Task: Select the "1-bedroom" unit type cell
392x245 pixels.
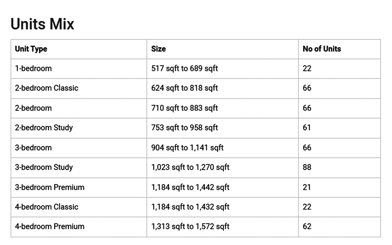Action: point(33,68)
